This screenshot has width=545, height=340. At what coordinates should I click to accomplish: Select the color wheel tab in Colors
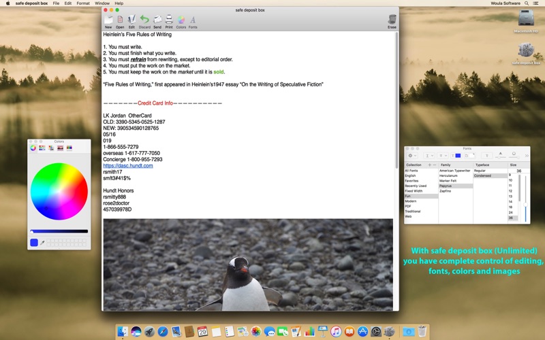(33, 148)
